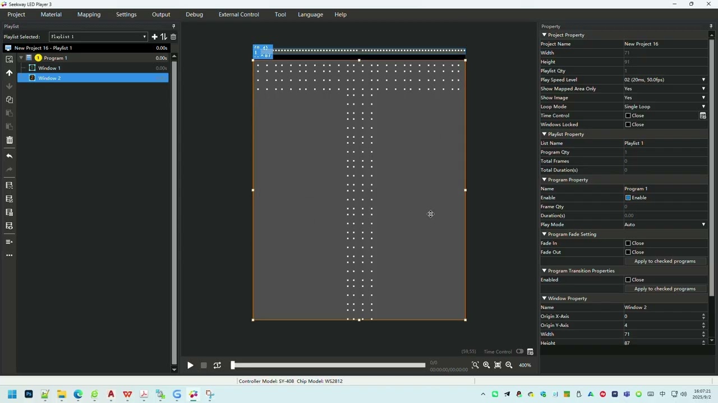Open time control settings under canvas
Screen dimensions: 718x403
[530, 352]
